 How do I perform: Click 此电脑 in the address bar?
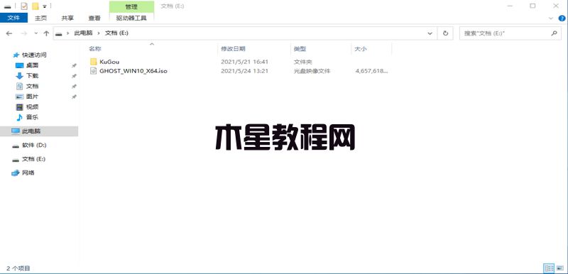click(83, 33)
